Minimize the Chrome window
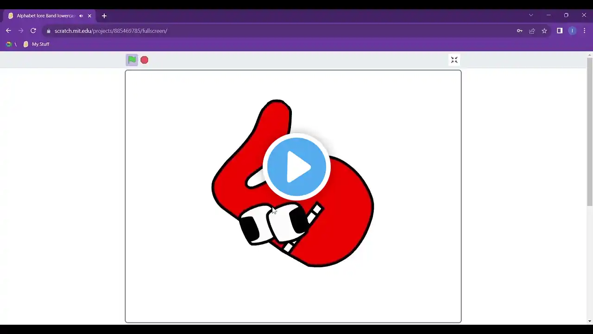The height and width of the screenshot is (334, 593). coord(549,15)
